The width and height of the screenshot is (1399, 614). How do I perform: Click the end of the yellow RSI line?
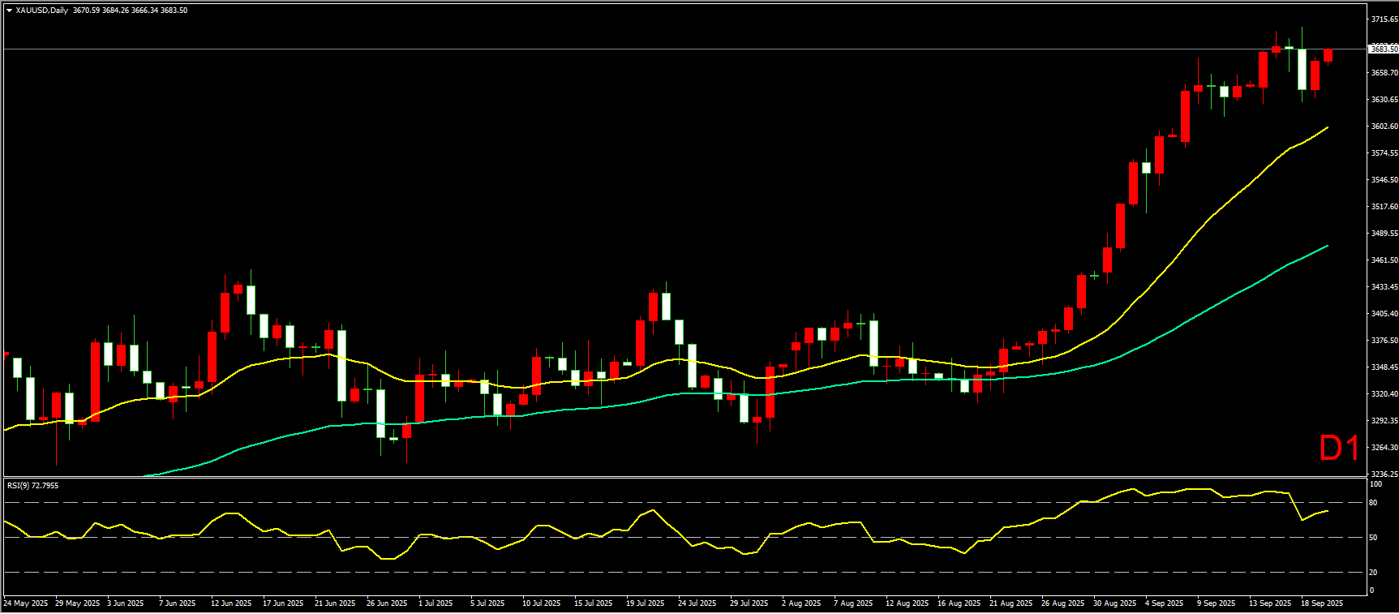click(1327, 511)
